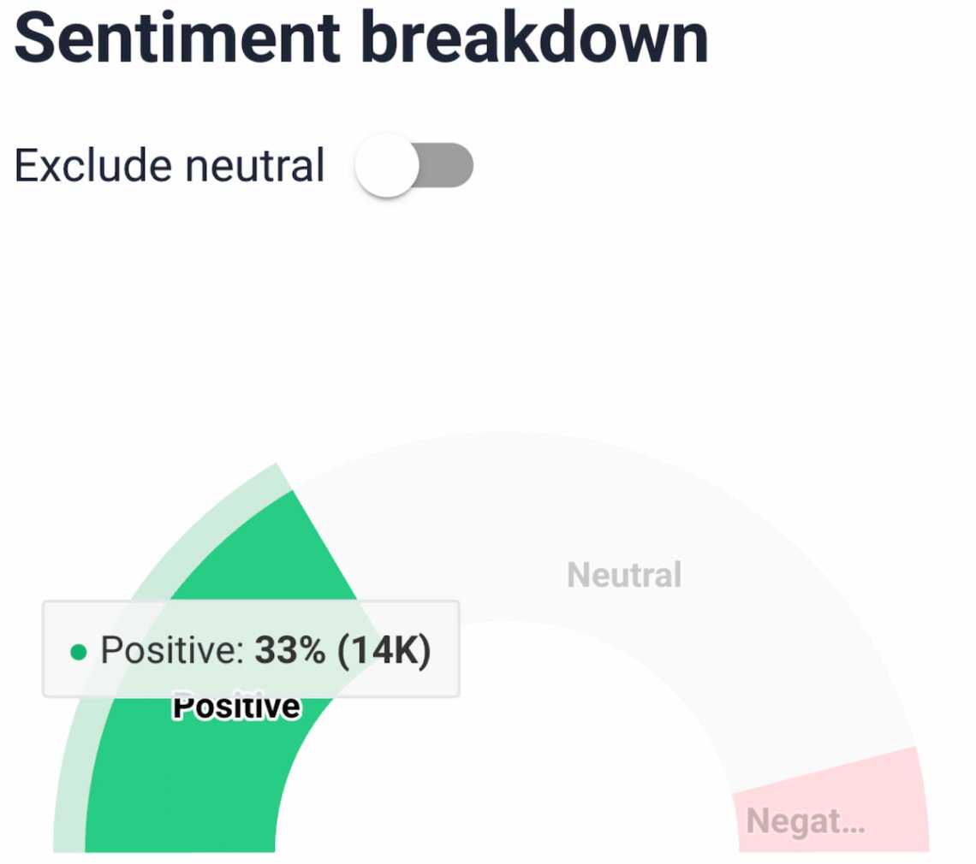Select the truncated Negative label

[805, 822]
